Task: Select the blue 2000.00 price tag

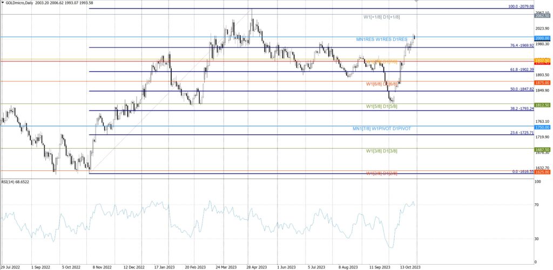Action: [x=542, y=38]
